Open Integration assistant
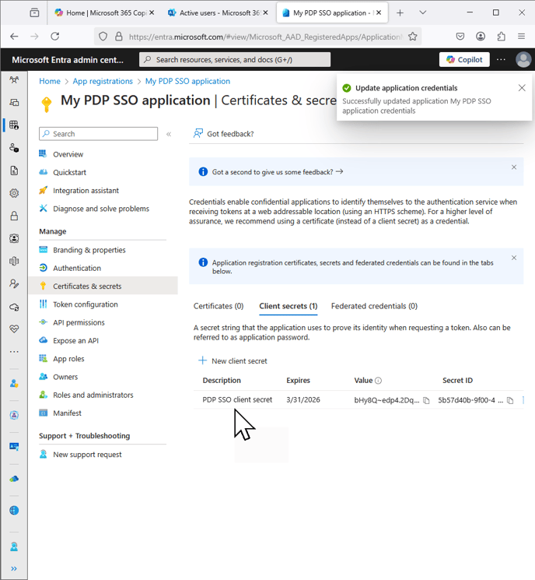The height and width of the screenshot is (580, 535). 86,191
